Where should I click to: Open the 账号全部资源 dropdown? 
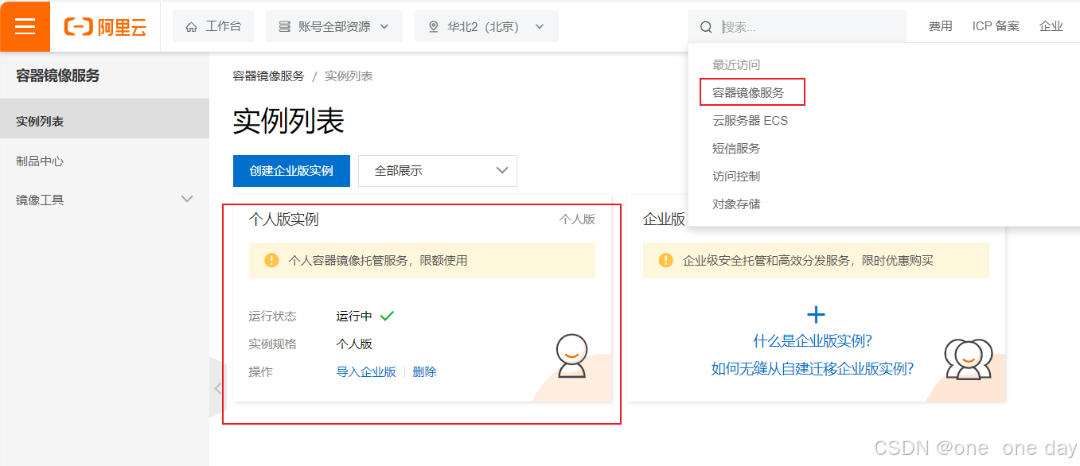click(333, 25)
